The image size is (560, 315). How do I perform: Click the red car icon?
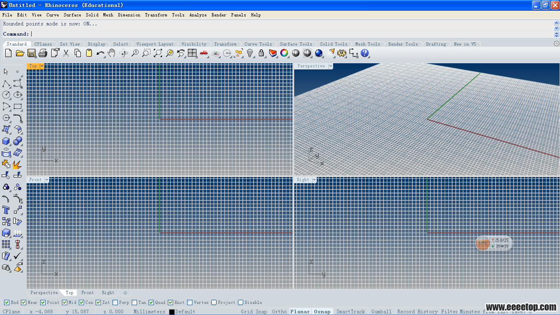click(204, 53)
